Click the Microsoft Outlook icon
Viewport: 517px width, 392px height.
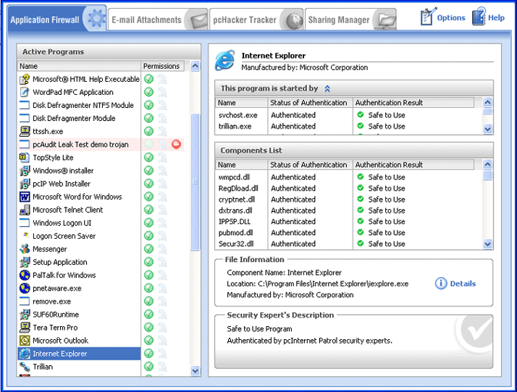[25, 340]
